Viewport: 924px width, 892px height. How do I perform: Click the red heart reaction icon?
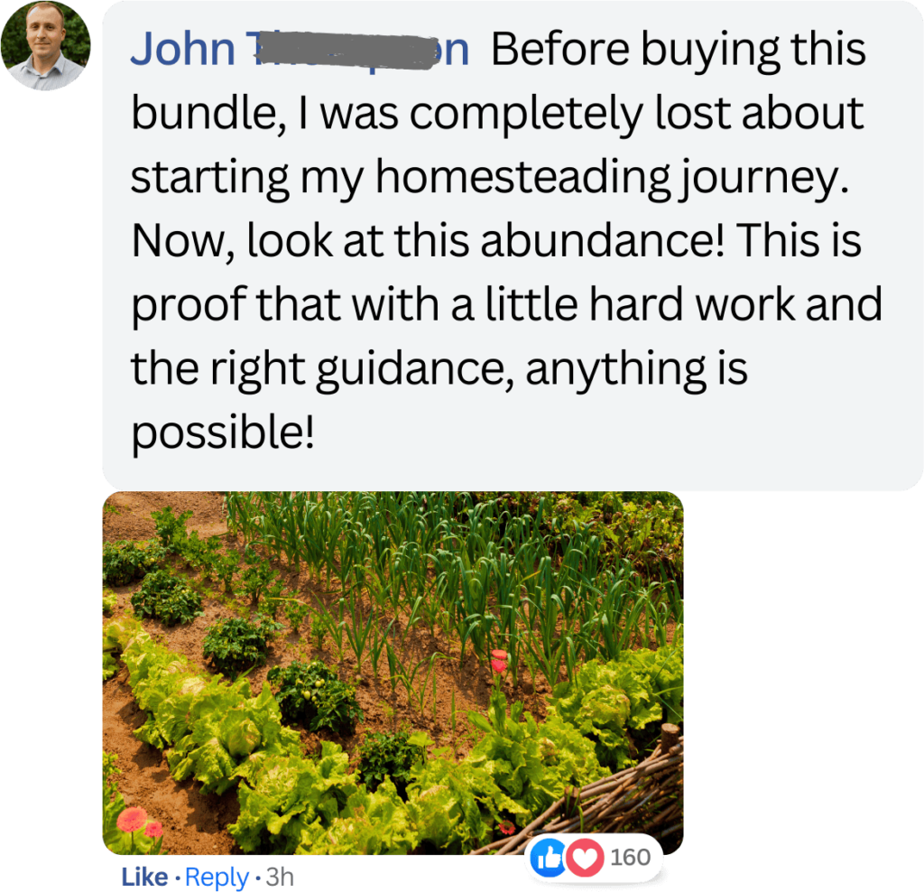[x=585, y=857]
